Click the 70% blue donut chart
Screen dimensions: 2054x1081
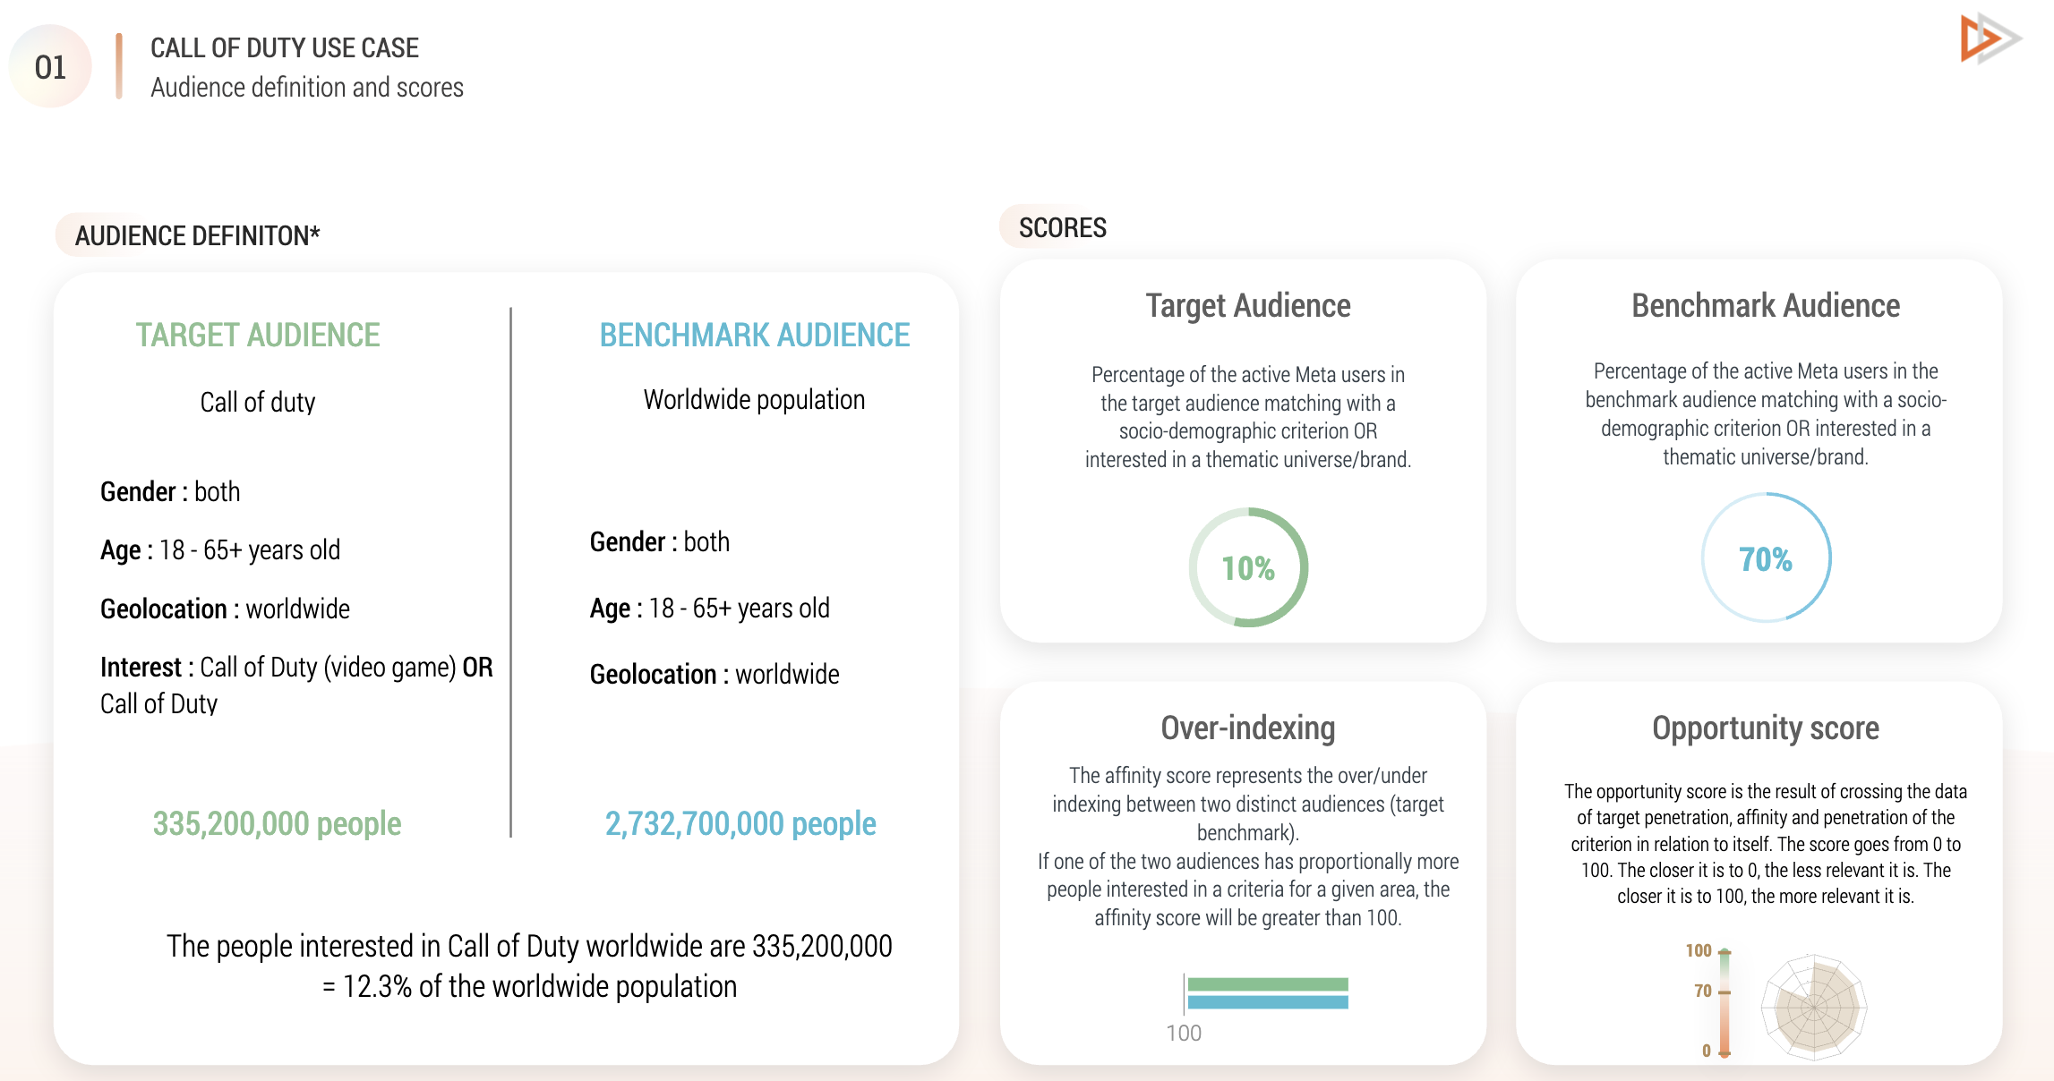1766,558
